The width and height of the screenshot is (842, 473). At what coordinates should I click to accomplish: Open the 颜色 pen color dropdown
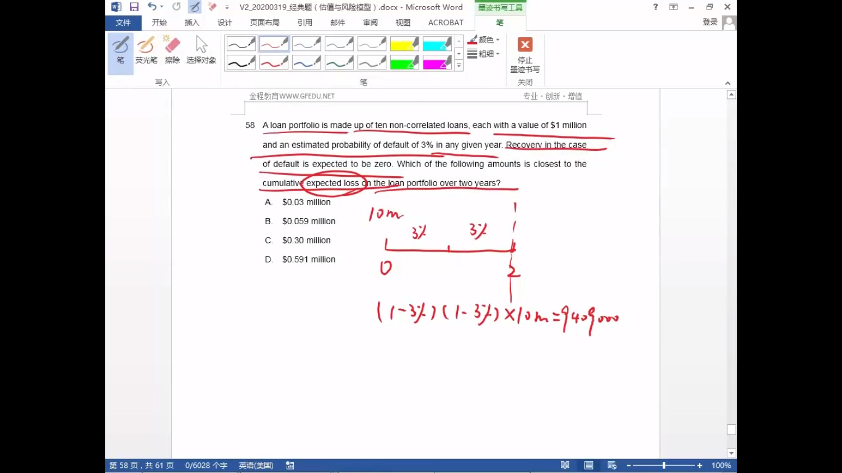click(484, 40)
